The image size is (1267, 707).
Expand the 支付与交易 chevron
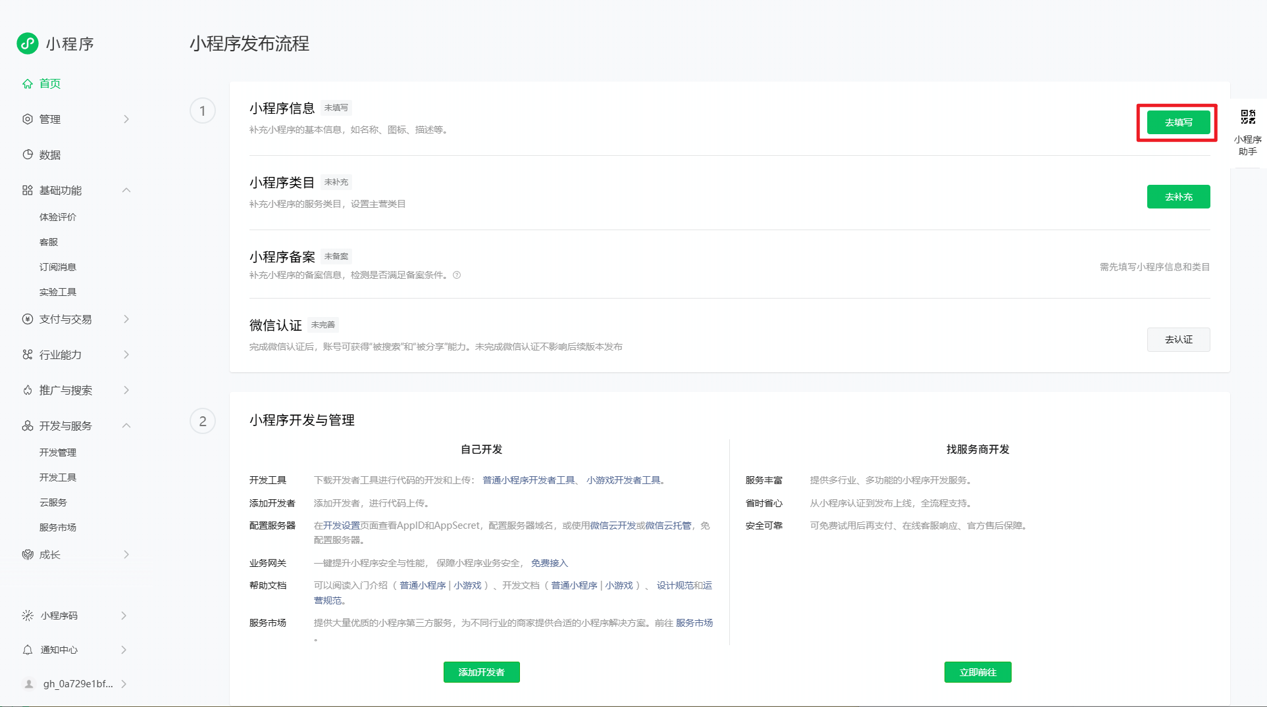coord(126,319)
